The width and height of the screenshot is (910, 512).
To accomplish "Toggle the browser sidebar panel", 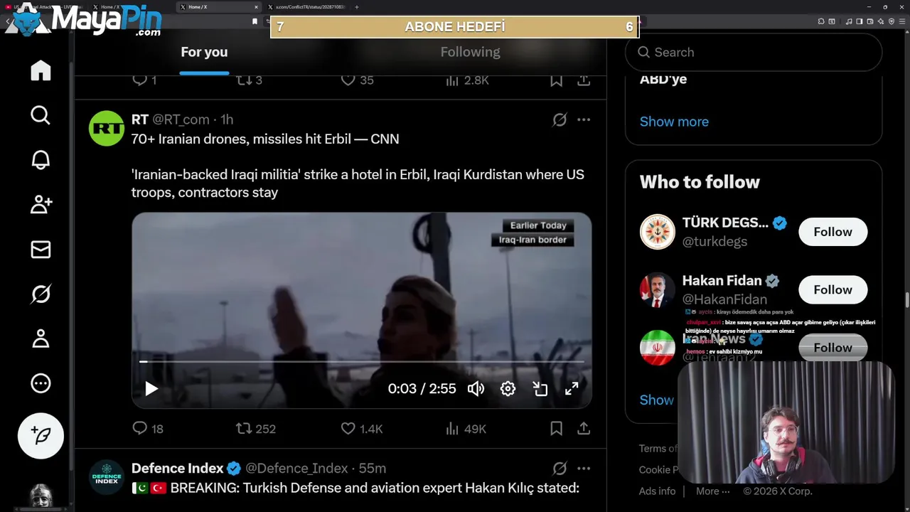I will (x=859, y=21).
